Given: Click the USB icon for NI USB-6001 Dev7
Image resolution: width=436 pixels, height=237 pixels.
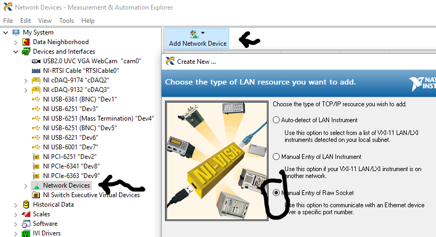Looking at the screenshot, I should tap(36, 147).
